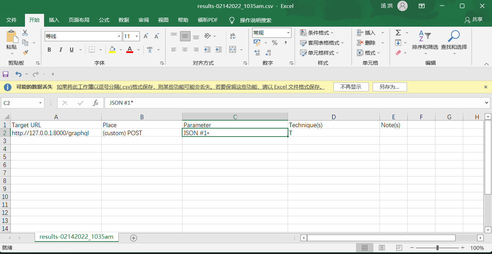Image resolution: width=492 pixels, height=254 pixels.
Task: Open the font size dropdown
Action: 137,36
